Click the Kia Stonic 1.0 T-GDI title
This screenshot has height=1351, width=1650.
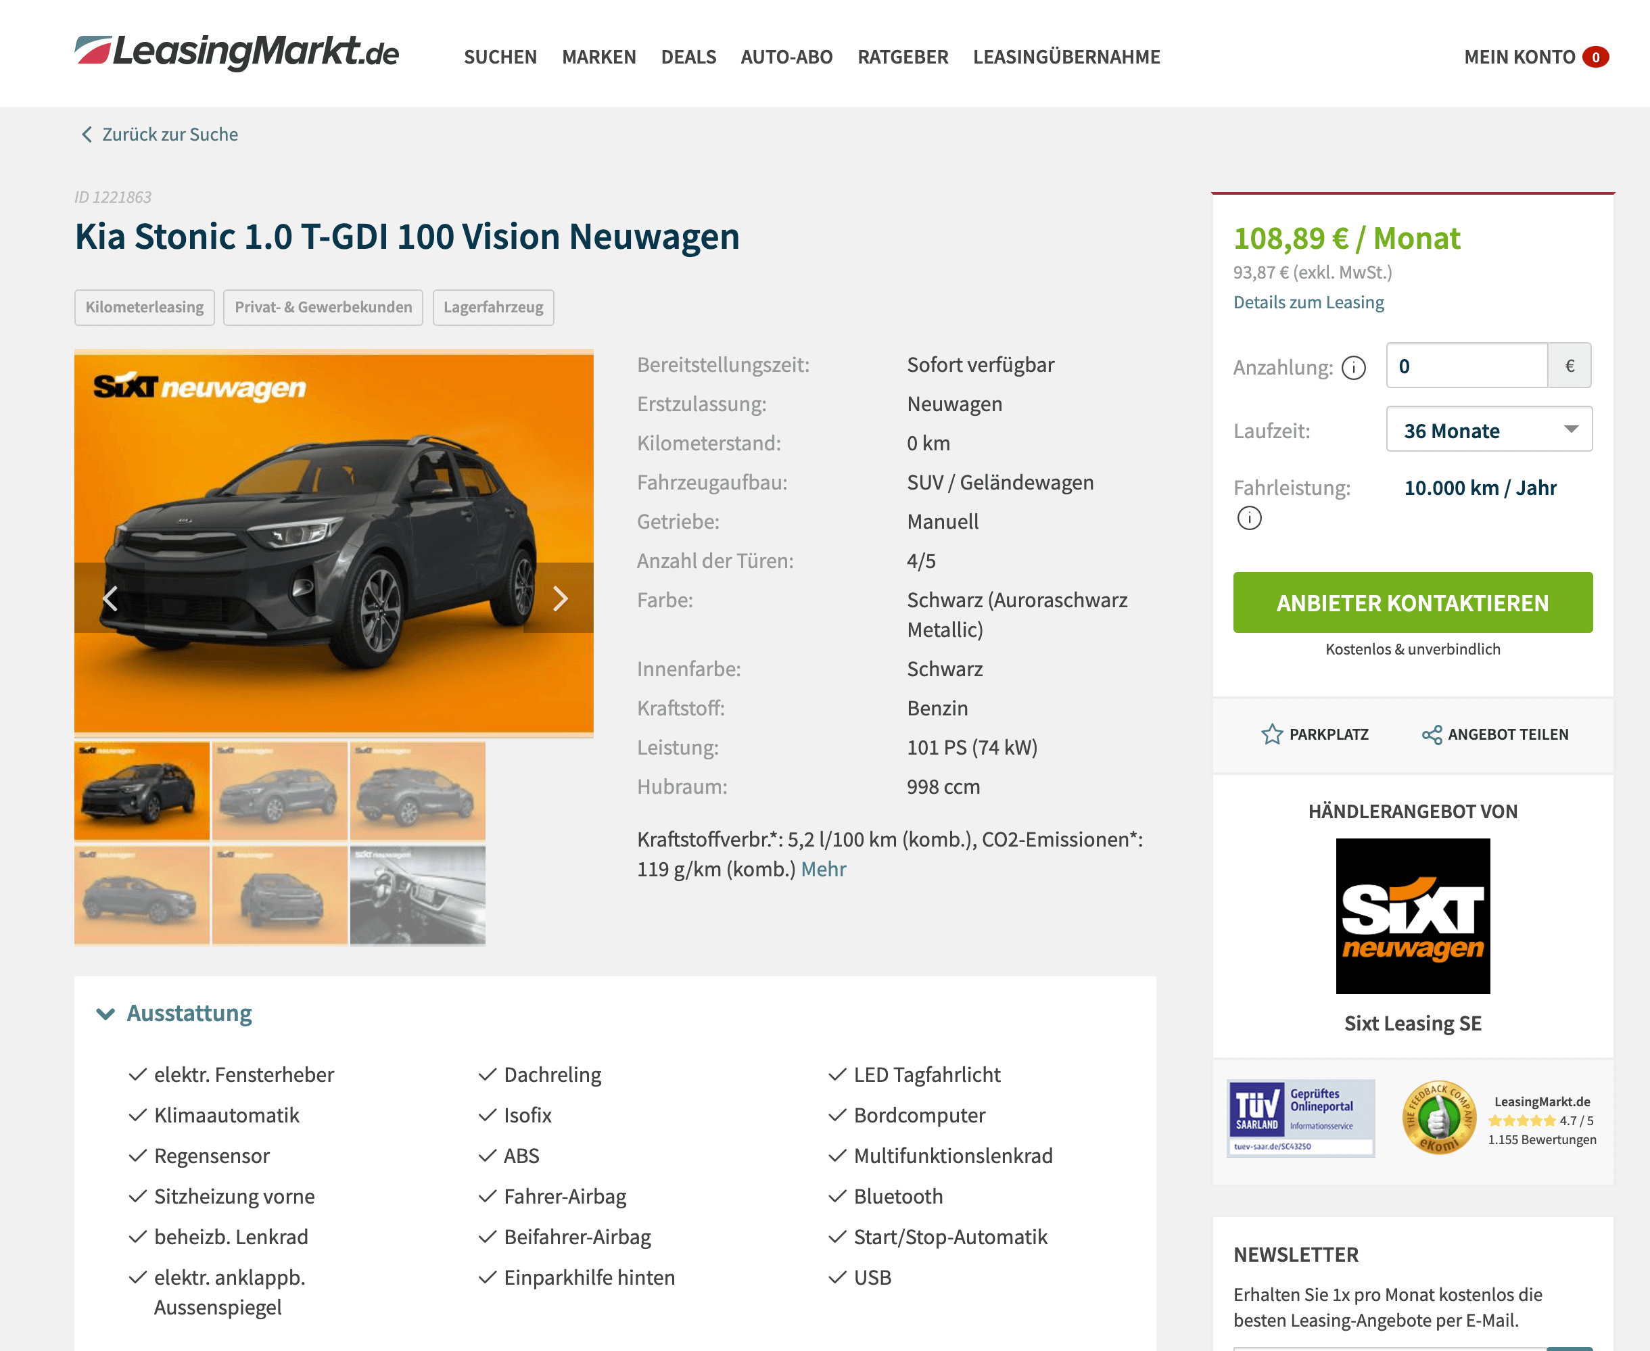[407, 237]
